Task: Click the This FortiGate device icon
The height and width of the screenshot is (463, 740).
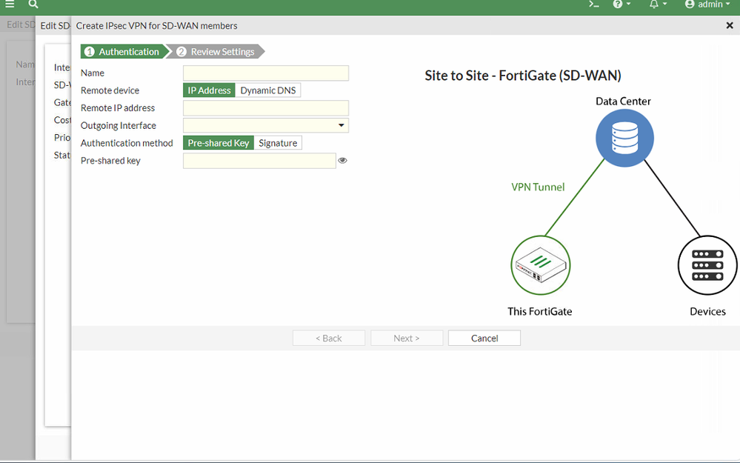Action: click(540, 265)
